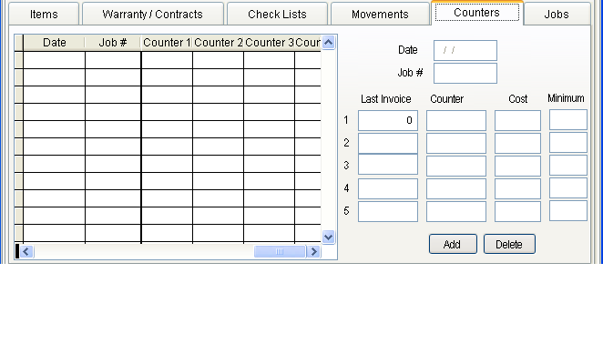Select the Check Lists tab

(277, 15)
